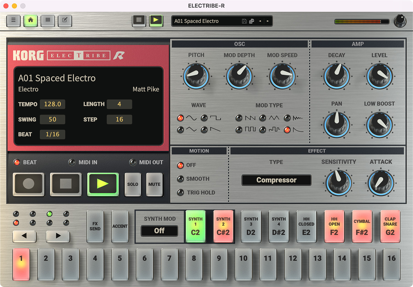Screen dimensions: 413x287
Task: Select the noise MOD TYPE
Action: [287, 118]
